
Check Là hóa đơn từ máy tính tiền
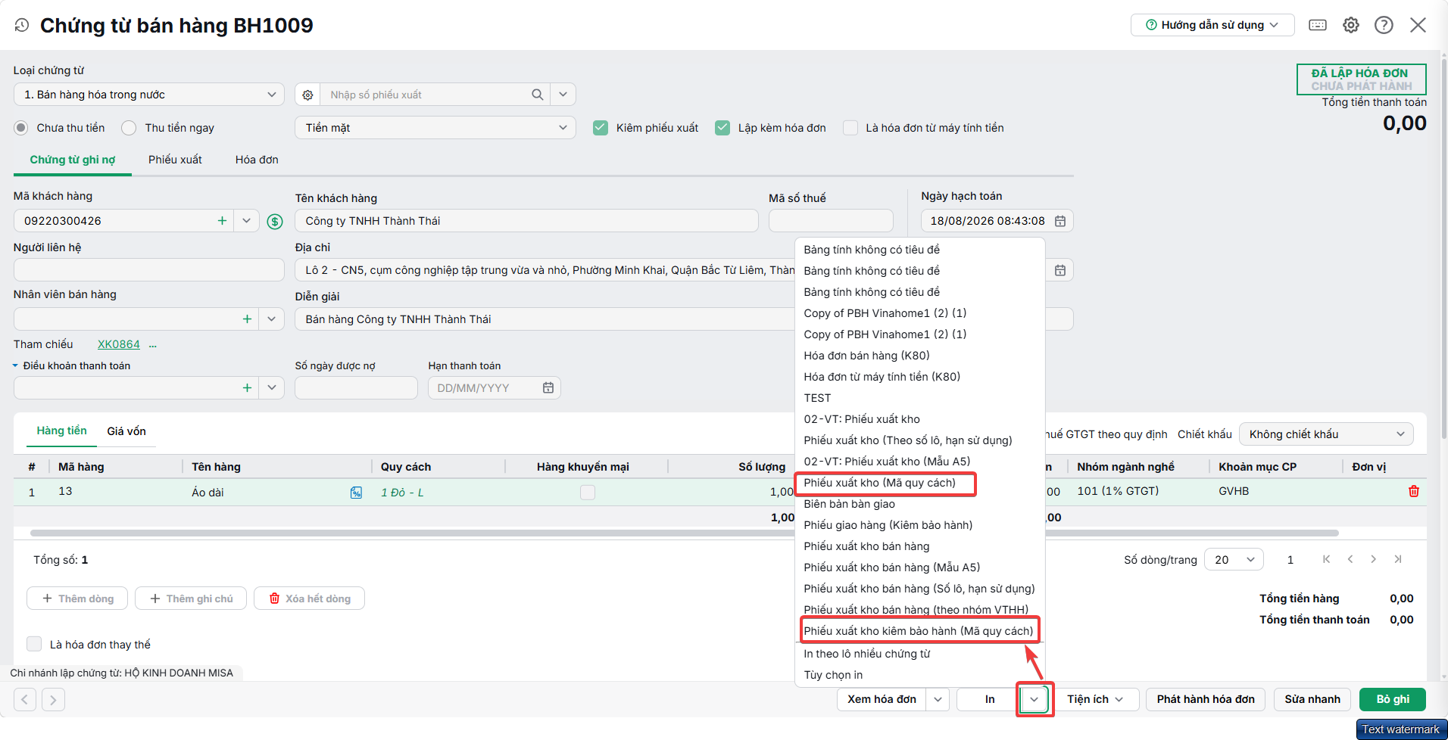tap(850, 128)
